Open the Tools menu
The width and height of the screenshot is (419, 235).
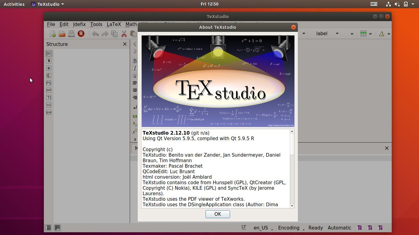tap(96, 24)
